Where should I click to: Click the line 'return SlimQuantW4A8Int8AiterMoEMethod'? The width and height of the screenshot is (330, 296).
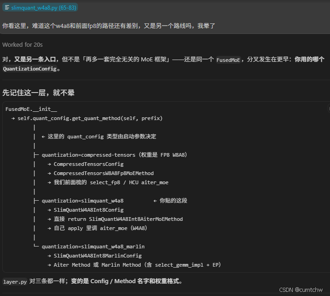click(125, 219)
